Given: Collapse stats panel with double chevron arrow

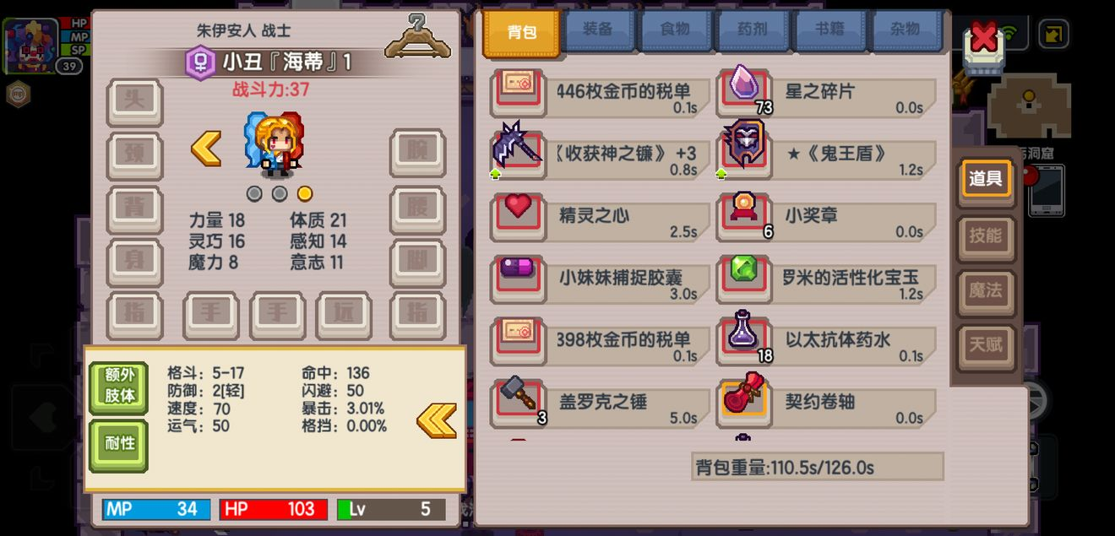Looking at the screenshot, I should click(437, 420).
